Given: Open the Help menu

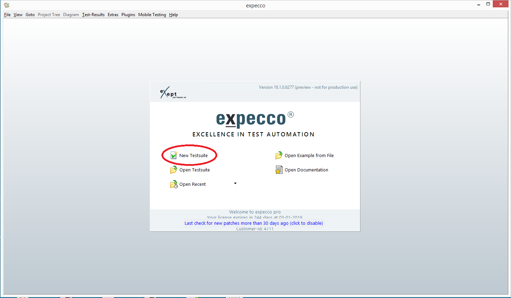Looking at the screenshot, I should [173, 15].
